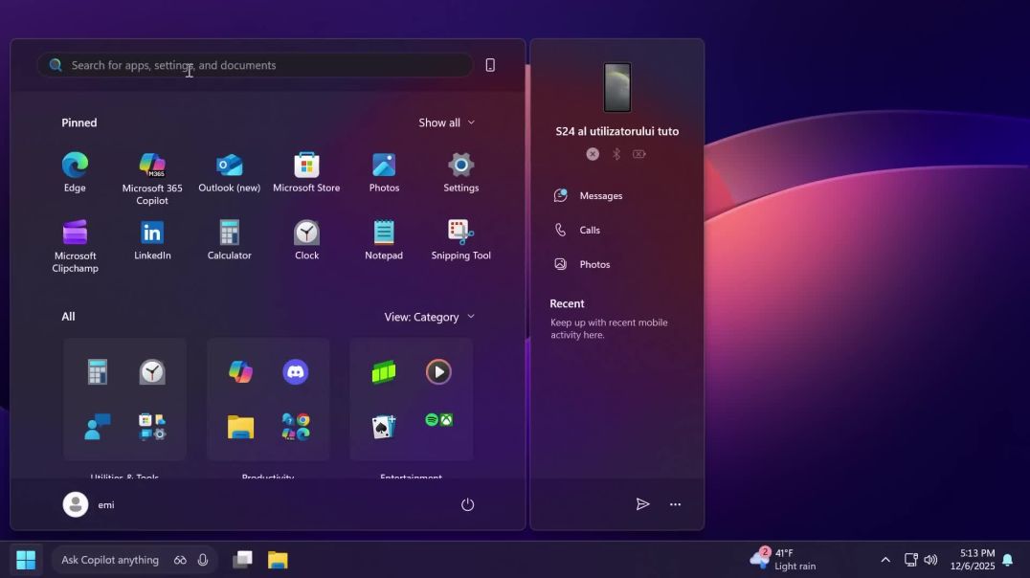Open Notepad from the pinned section
Screen dimensions: 1030x578
click(x=383, y=233)
